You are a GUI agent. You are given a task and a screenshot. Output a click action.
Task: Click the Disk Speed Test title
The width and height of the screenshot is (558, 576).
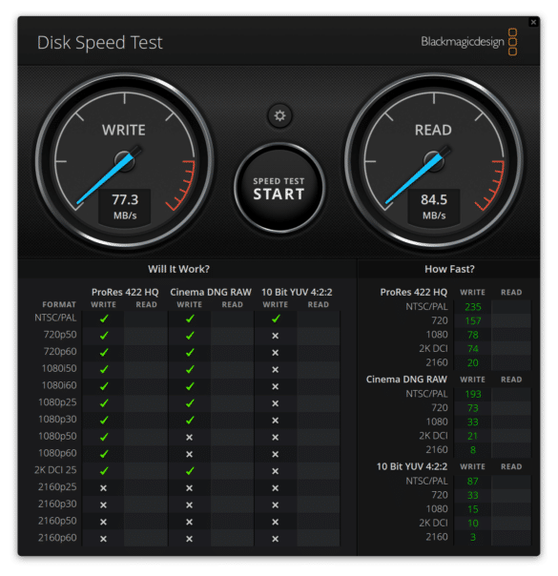coord(99,43)
